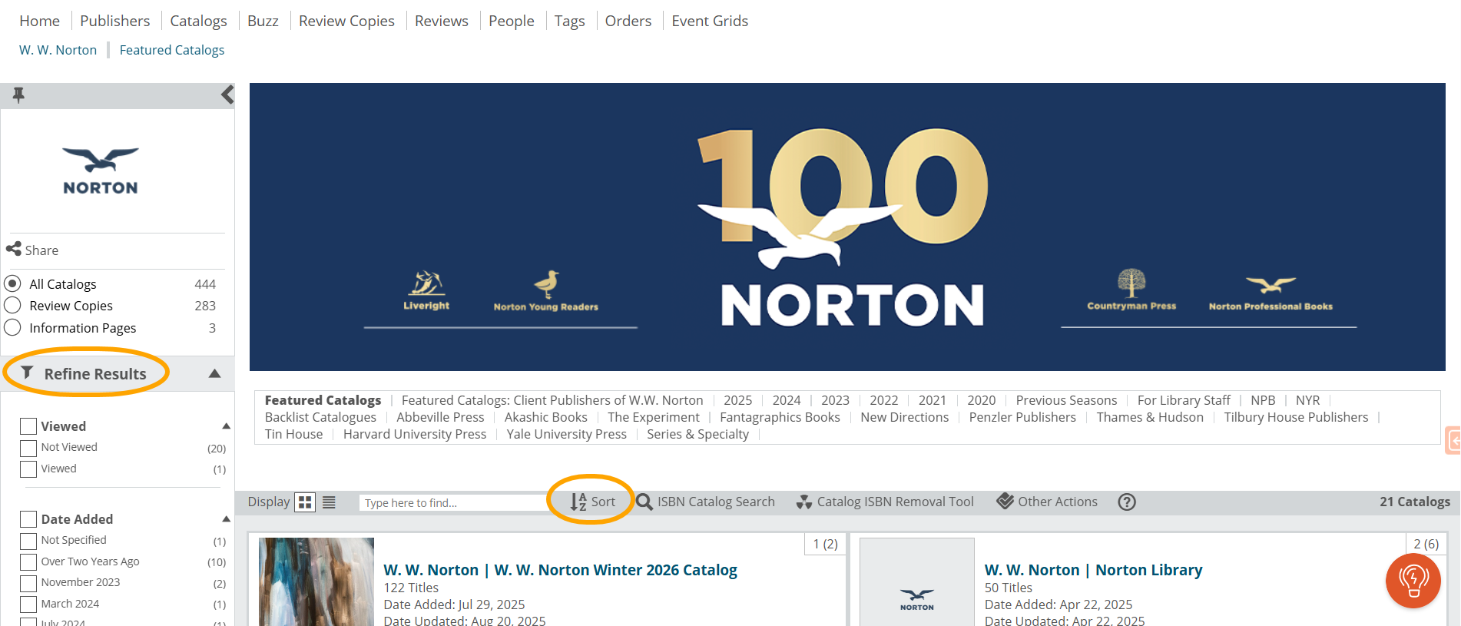The height and width of the screenshot is (626, 1461).
Task: Click the Other Actions checkmark icon
Action: 1005,502
